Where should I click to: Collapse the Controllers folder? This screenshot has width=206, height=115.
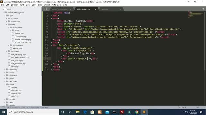click(8, 27)
